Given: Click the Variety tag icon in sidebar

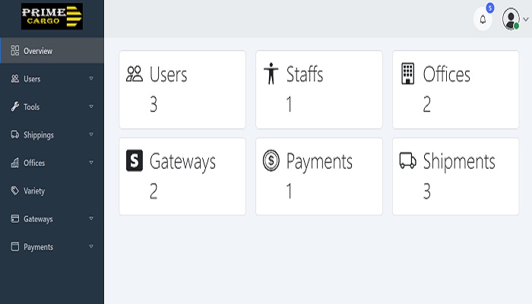Looking at the screenshot, I should click(15, 191).
